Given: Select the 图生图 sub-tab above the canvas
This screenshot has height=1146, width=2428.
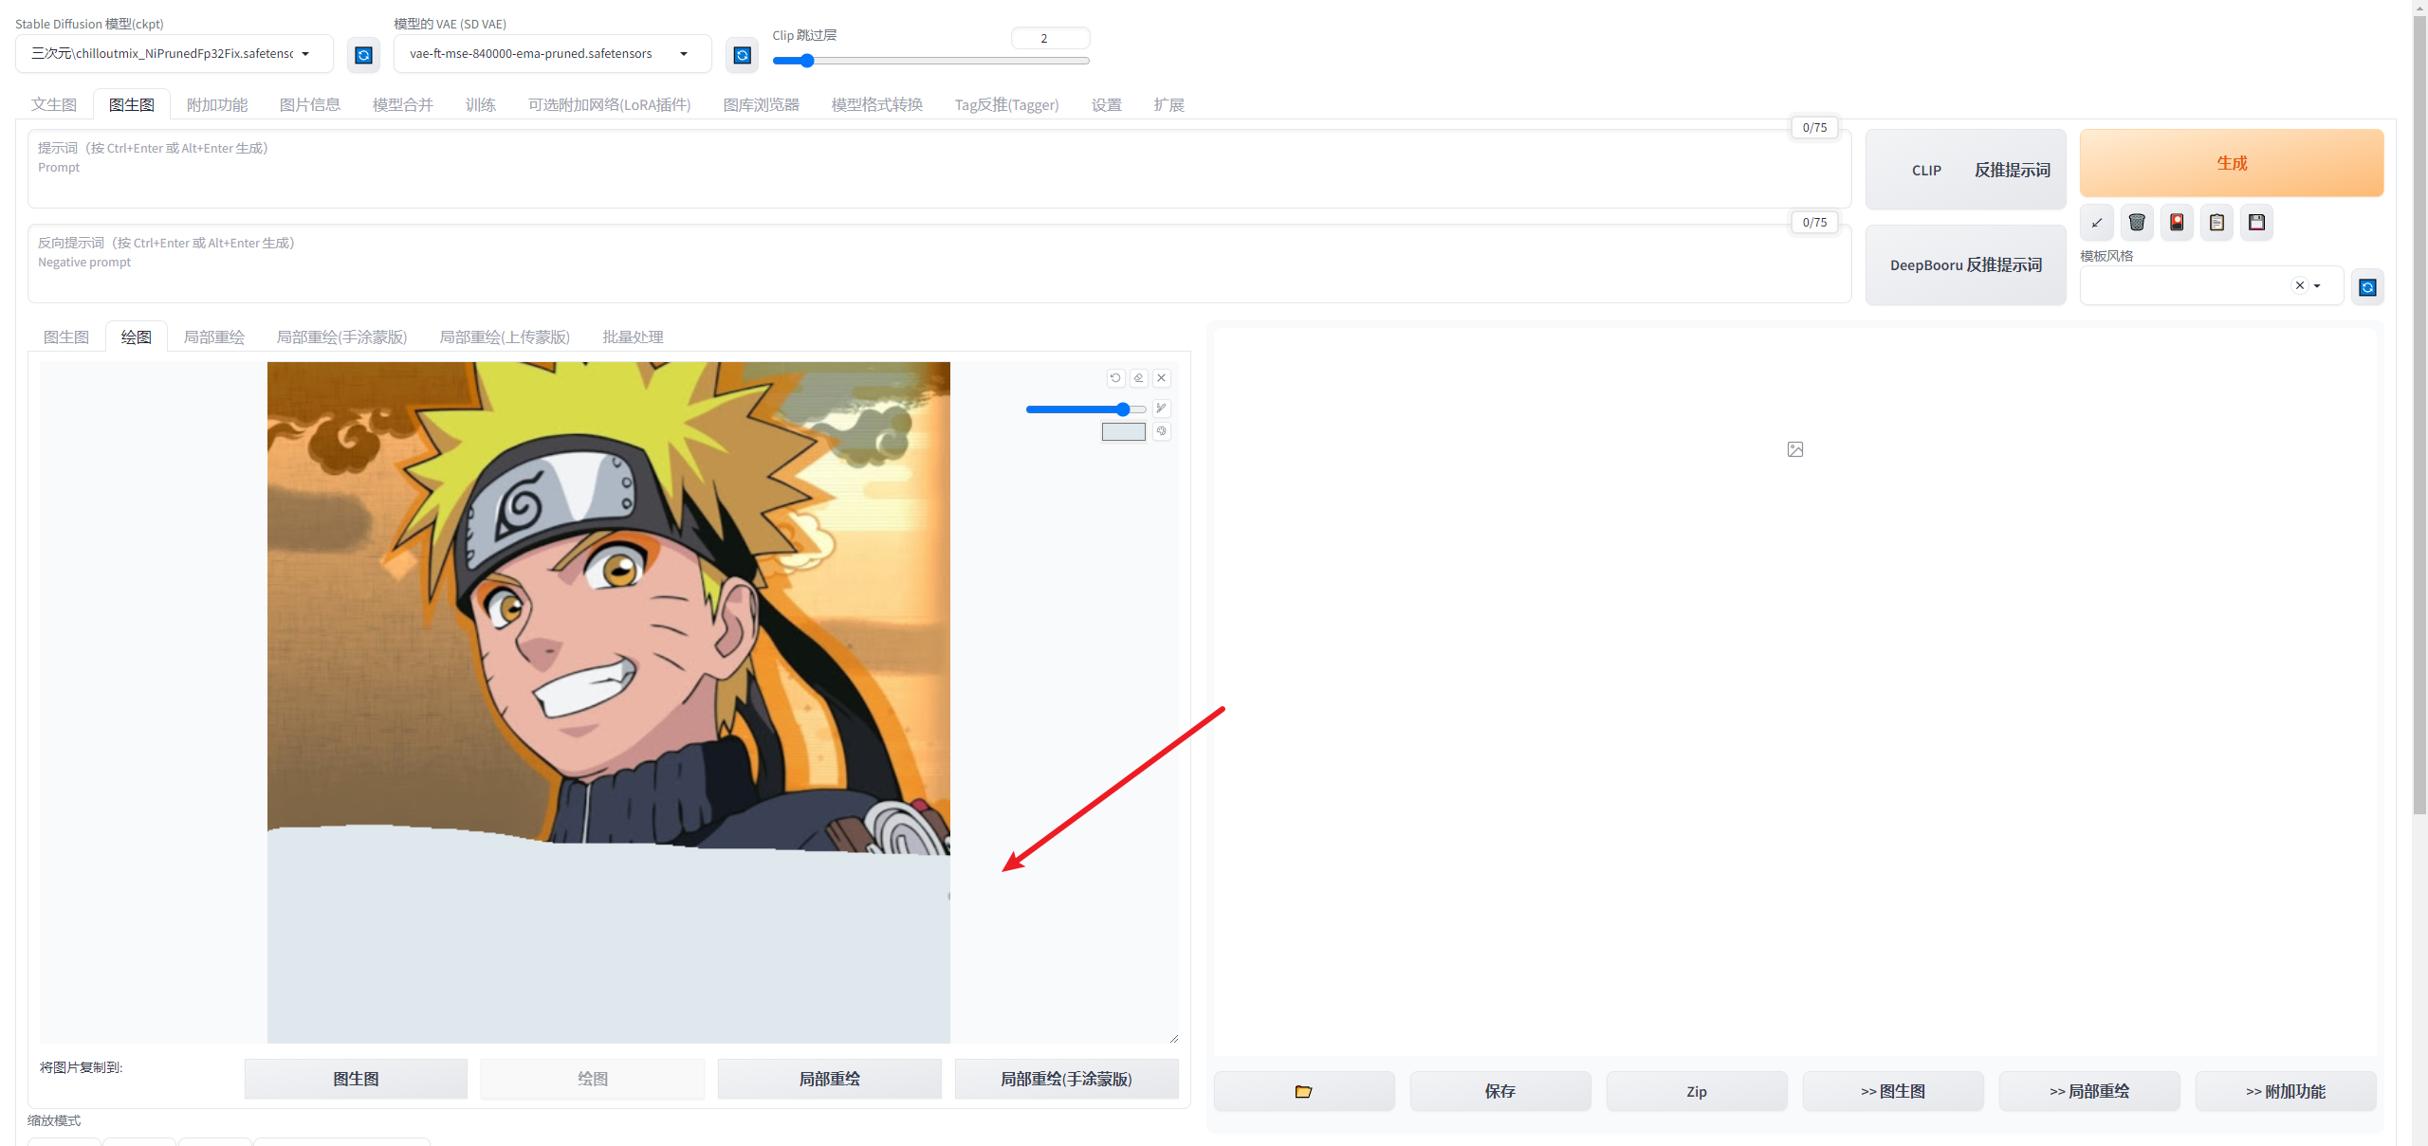Looking at the screenshot, I should (66, 337).
